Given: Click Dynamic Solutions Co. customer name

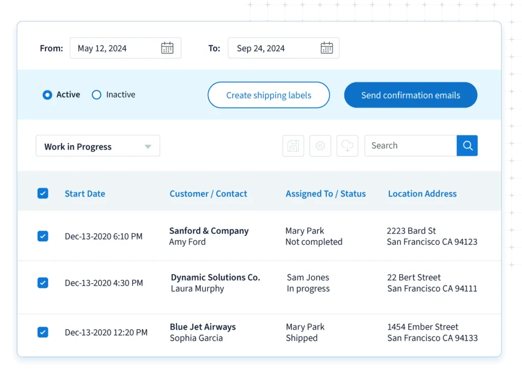Looking at the screenshot, I should tap(216, 277).
